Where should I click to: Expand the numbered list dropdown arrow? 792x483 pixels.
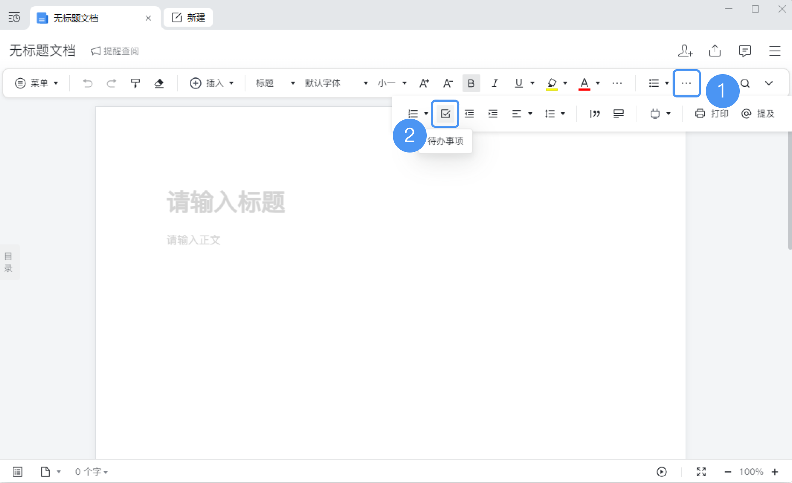(426, 114)
